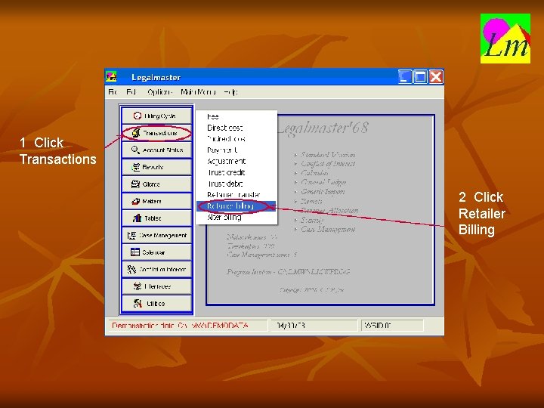Click the Demonstration data status bar text
This screenshot has width=544, height=408.
(180, 326)
